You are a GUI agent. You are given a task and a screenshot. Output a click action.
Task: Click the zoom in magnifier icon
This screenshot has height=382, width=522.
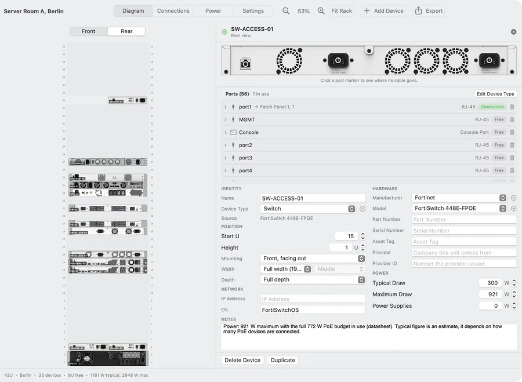click(x=321, y=11)
